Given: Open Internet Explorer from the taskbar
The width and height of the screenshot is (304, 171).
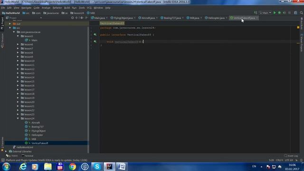Looking at the screenshot, I should coord(23,167).
